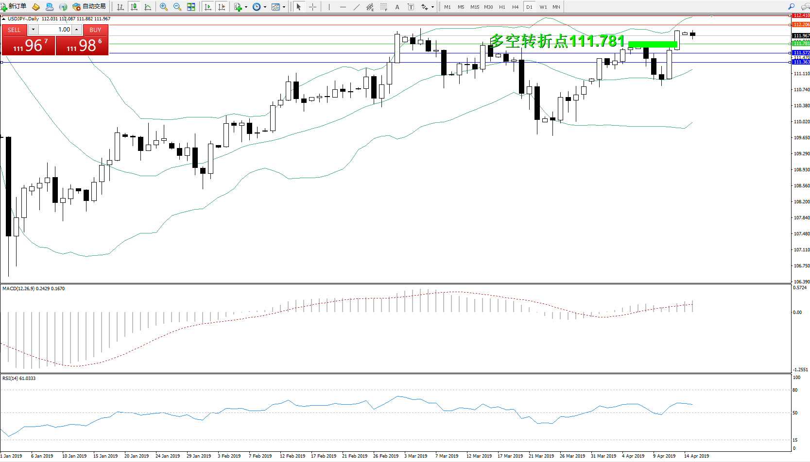The width and height of the screenshot is (810, 462).
Task: Click the BUY button
Action: point(95,30)
